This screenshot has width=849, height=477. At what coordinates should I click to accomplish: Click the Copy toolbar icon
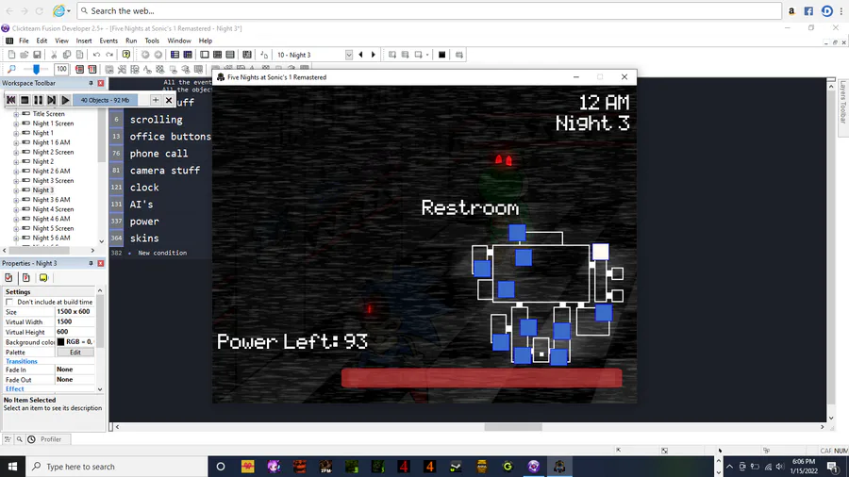click(67, 55)
